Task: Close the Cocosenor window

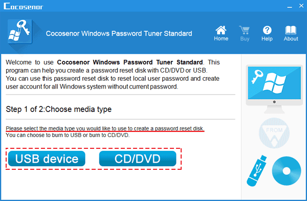Action: tap(301, 6)
